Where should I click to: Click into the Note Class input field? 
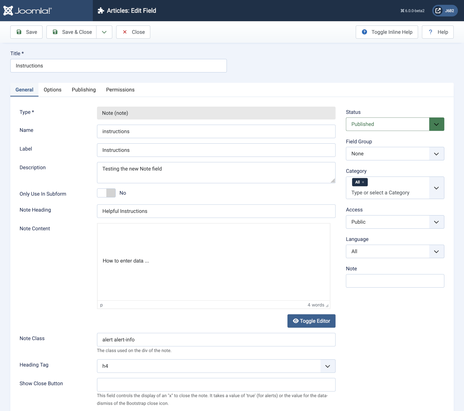click(216, 340)
